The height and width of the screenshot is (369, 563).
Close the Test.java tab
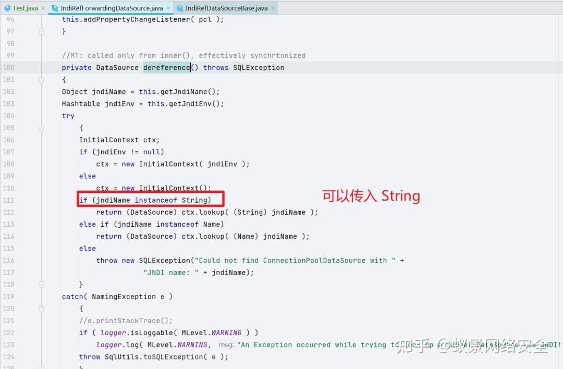coord(43,8)
